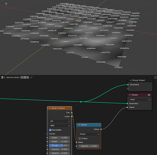Click the Detail input socket
157x155 pixels.
click(x=47, y=142)
